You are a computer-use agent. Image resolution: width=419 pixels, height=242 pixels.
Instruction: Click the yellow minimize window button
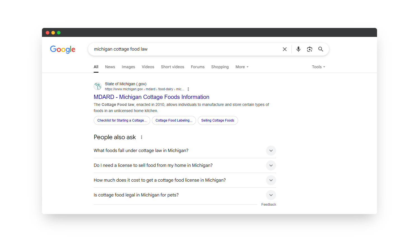tap(53, 33)
